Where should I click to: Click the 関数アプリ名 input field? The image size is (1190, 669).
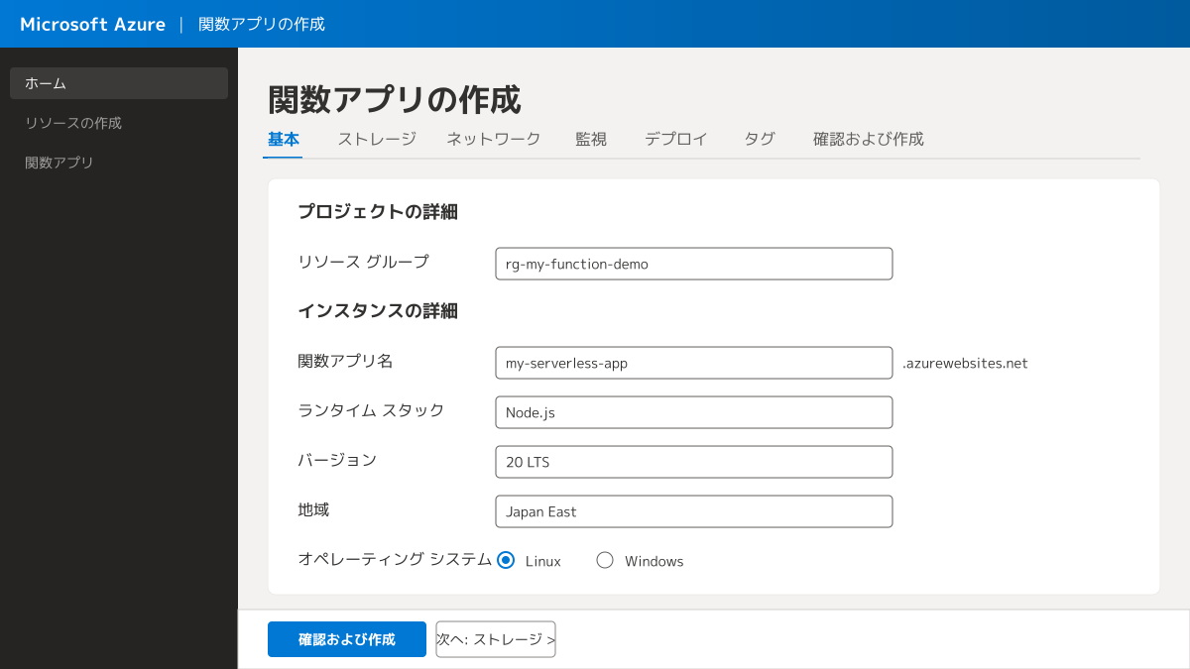click(694, 363)
